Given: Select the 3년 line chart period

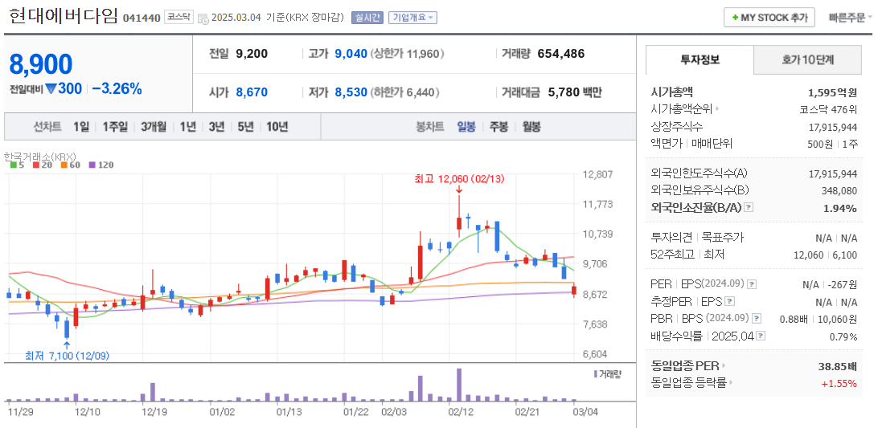Looking at the screenshot, I should pyautogui.click(x=216, y=127).
